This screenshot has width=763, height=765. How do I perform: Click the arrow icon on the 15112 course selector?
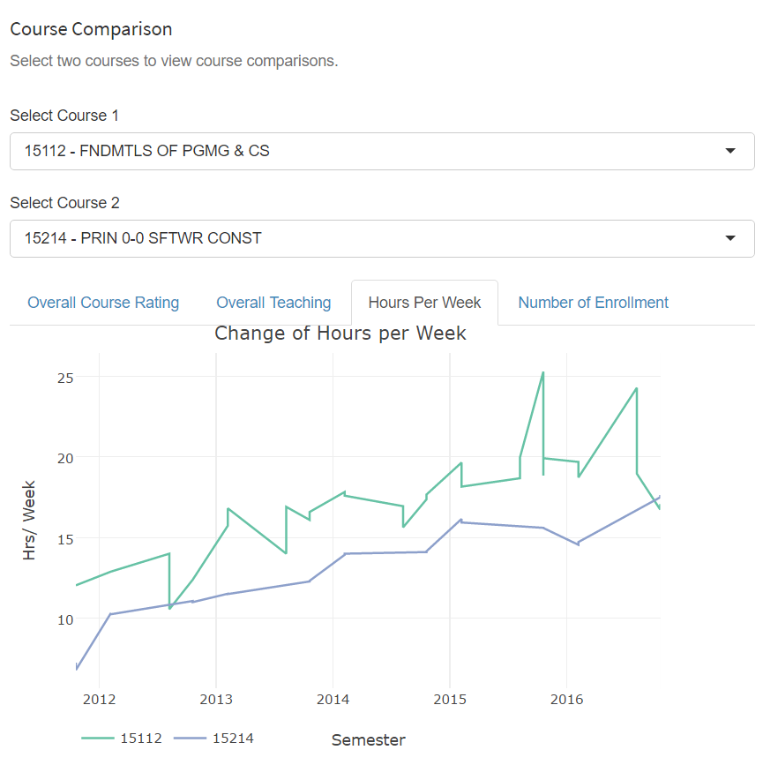(x=730, y=151)
